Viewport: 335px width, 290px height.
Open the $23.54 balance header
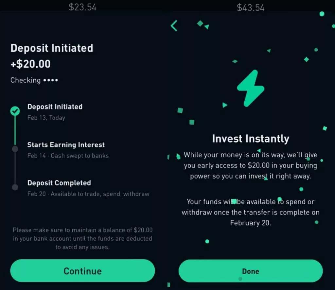click(82, 7)
